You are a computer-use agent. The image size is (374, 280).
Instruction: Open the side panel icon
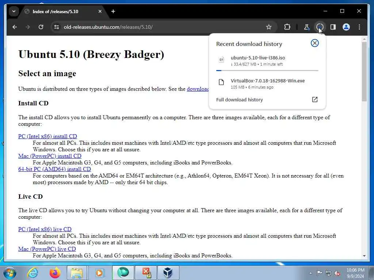pyautogui.click(x=333, y=27)
